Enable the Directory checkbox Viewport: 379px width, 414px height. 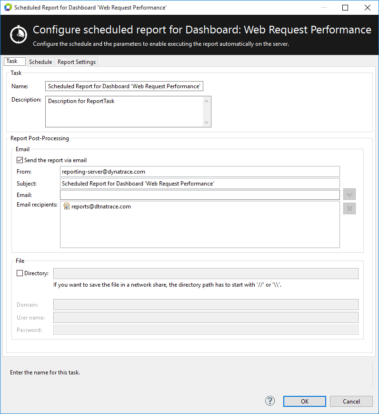point(20,273)
